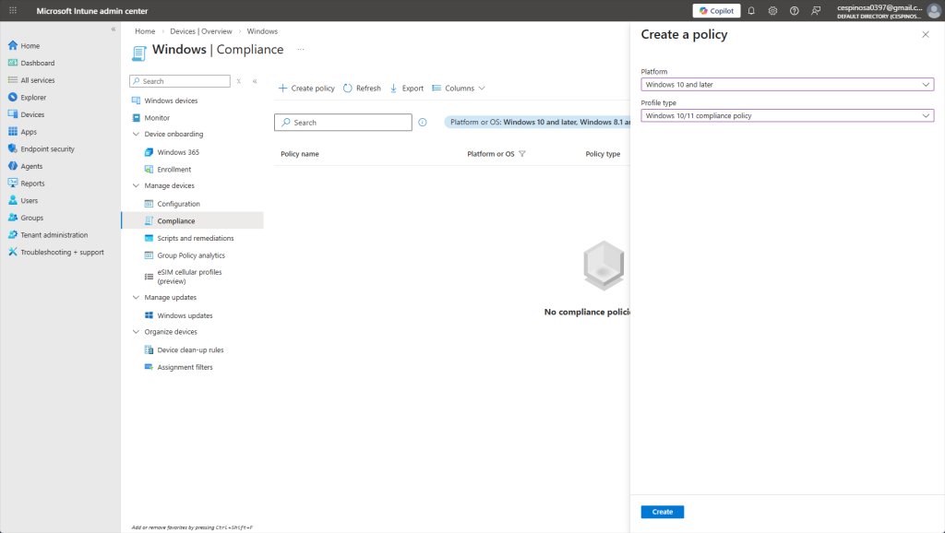945x533 pixels.
Task: Open the notifications bell icon
Action: pos(751,11)
